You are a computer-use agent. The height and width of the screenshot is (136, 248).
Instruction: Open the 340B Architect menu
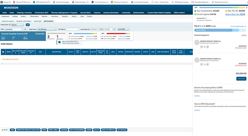click(179, 13)
